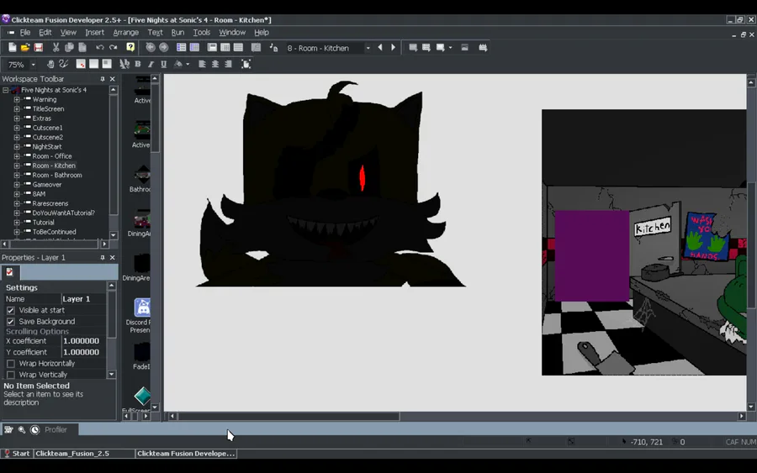The height and width of the screenshot is (473, 757).
Task: Open the Discord Rich Presence object
Action: coord(142,307)
